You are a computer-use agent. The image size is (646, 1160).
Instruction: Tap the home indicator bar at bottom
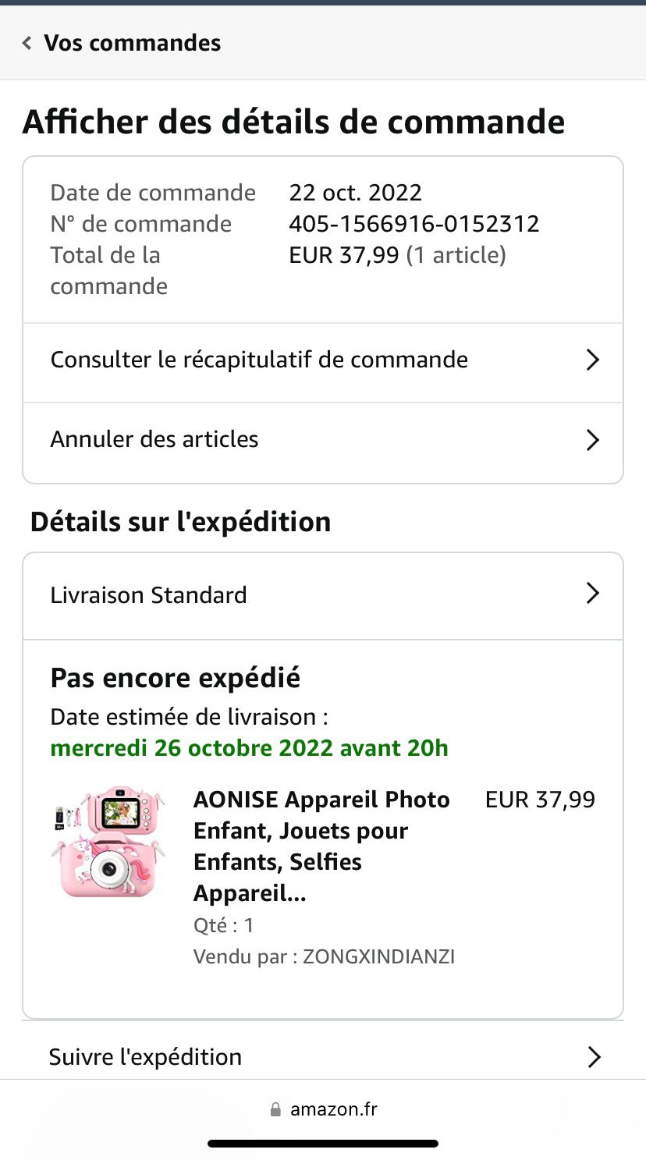coord(323,1144)
